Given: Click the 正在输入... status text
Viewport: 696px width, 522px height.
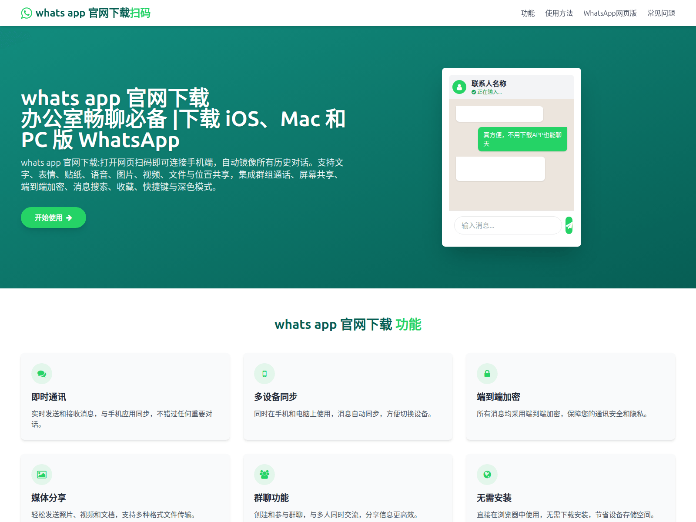Looking at the screenshot, I should (x=489, y=92).
